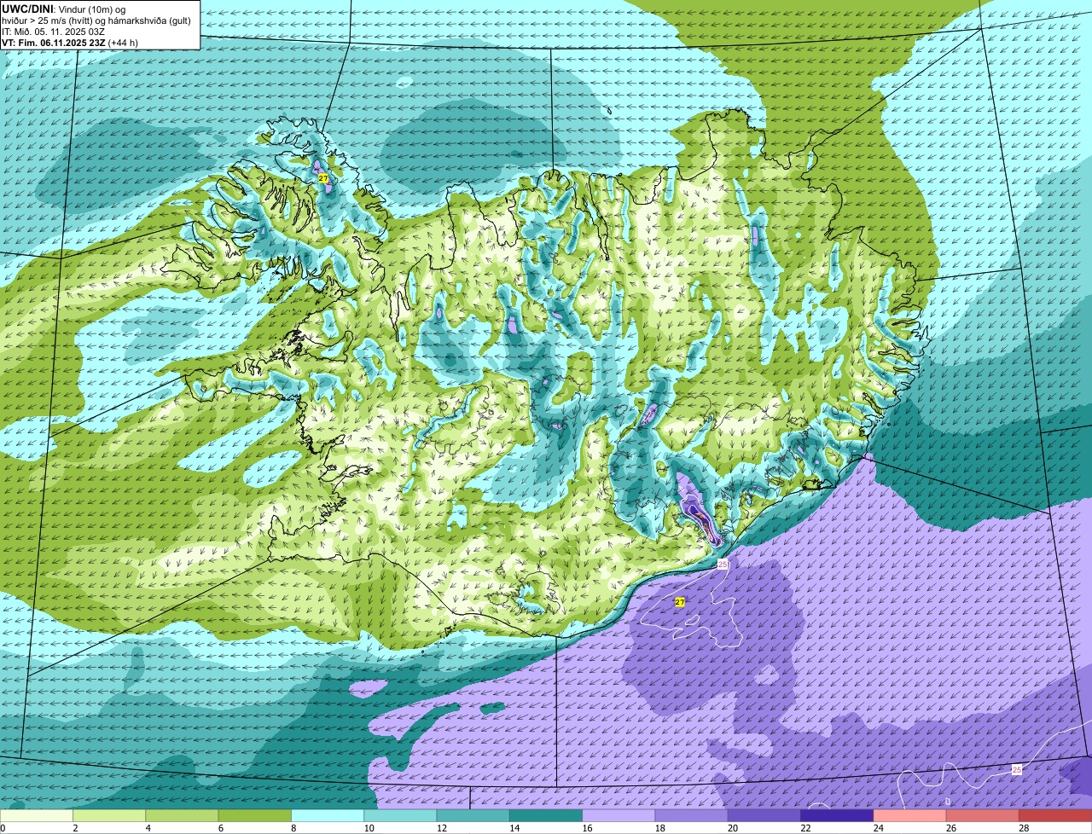Click the legend scale label '8'
The height and width of the screenshot is (834, 1092).
(292, 828)
